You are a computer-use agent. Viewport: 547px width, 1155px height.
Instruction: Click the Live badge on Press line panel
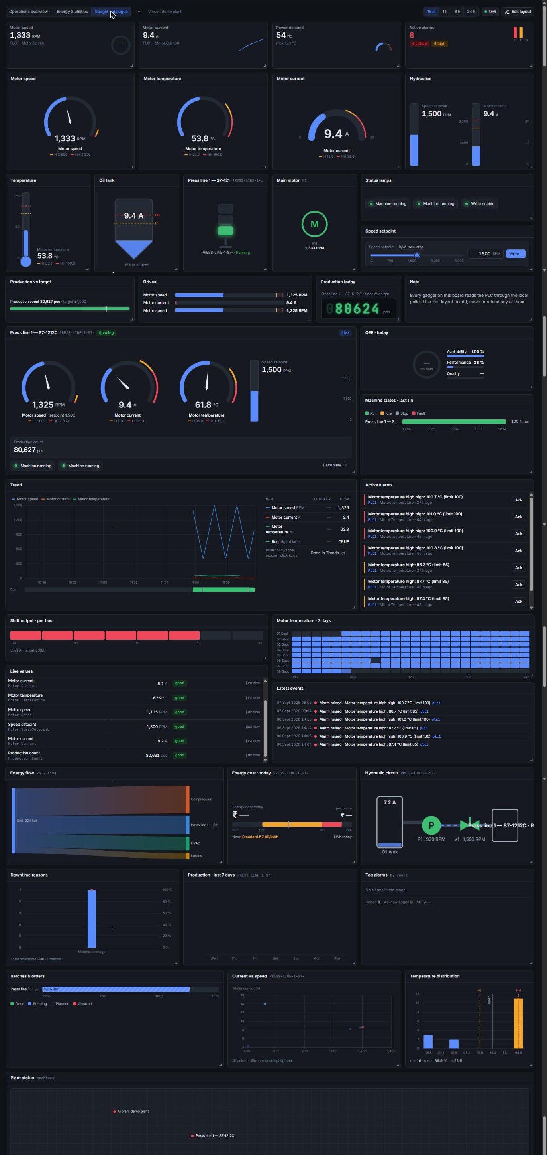click(345, 333)
